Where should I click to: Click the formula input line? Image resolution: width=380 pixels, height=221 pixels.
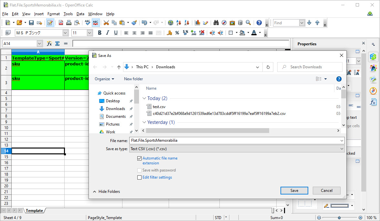click(x=181, y=44)
